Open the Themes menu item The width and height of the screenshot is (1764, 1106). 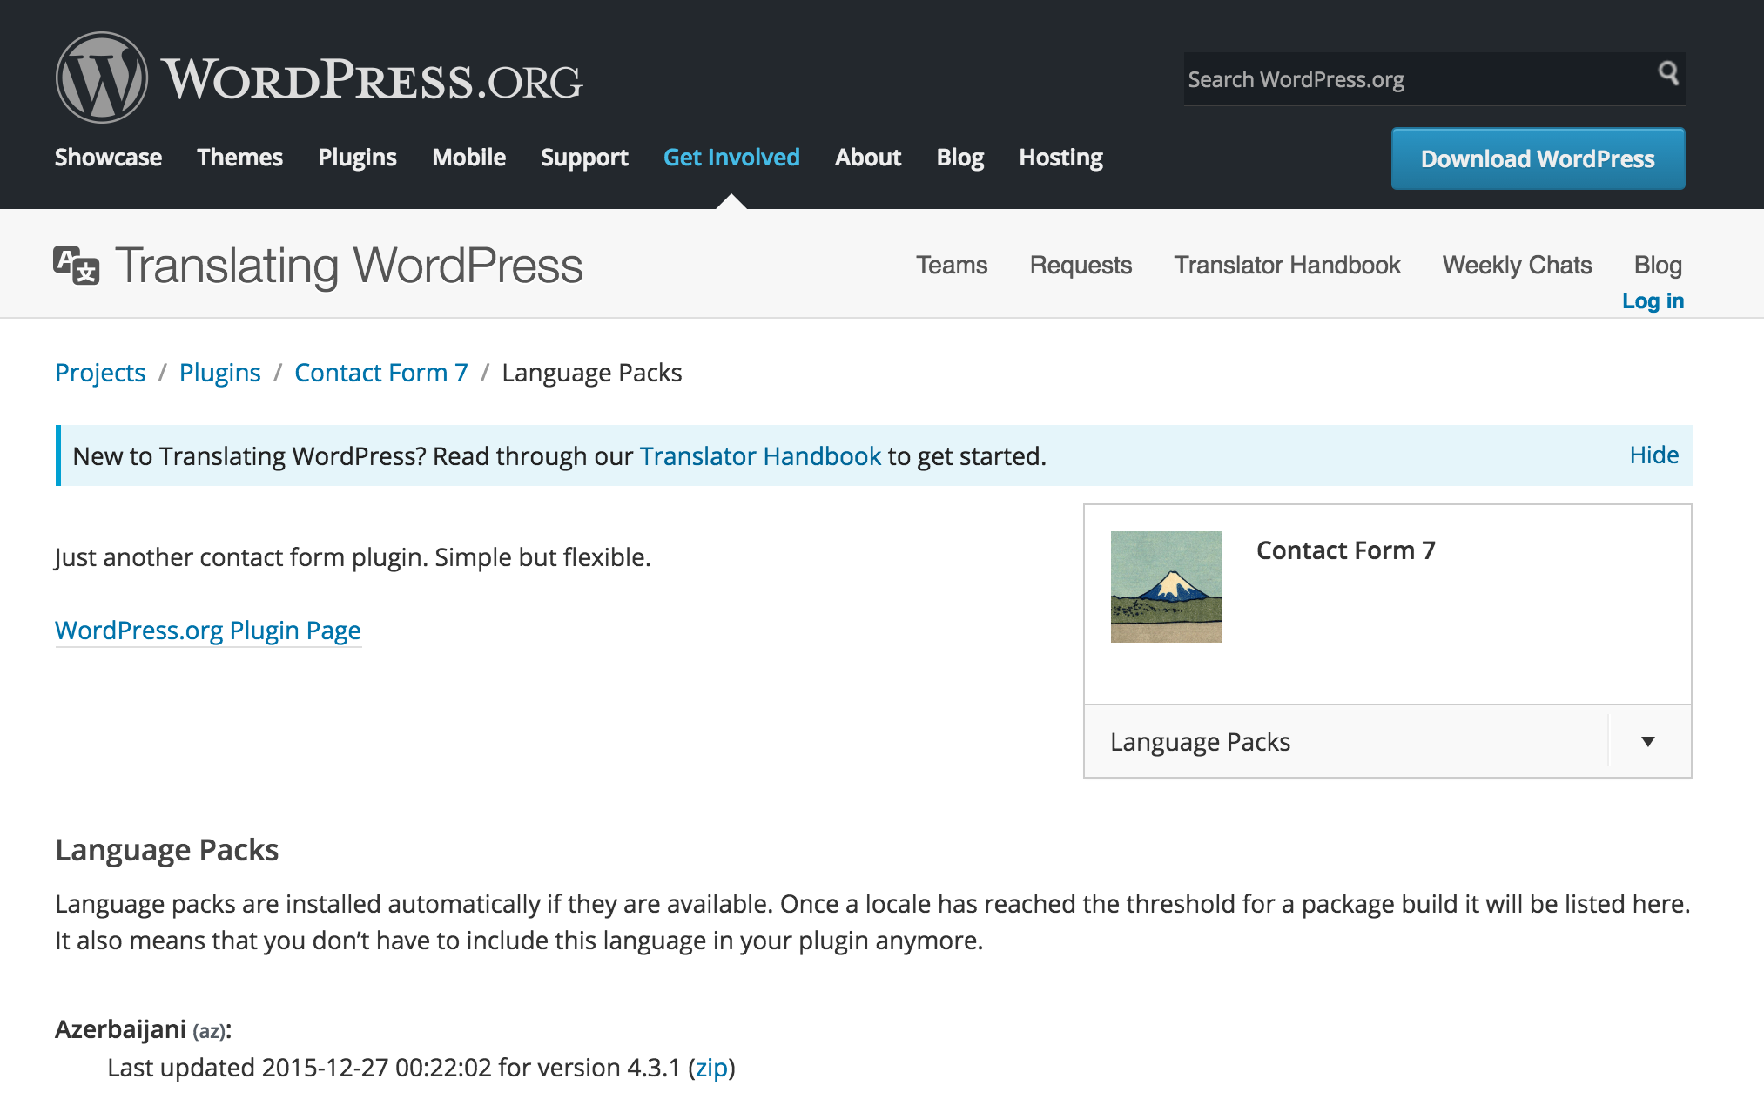click(x=239, y=158)
